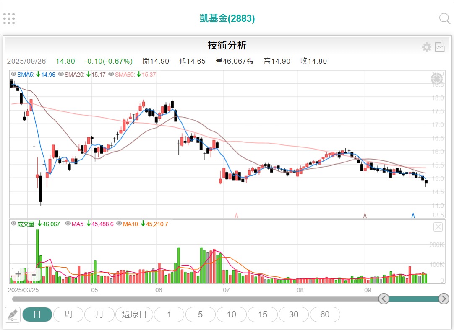Zoom in with the plus button
The height and width of the screenshot is (330, 454).
[18, 275]
